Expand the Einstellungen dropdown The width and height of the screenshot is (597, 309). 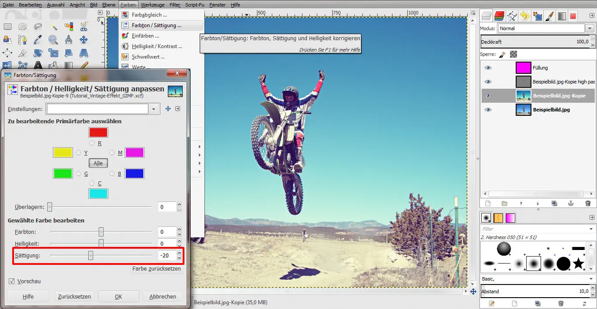pos(154,108)
